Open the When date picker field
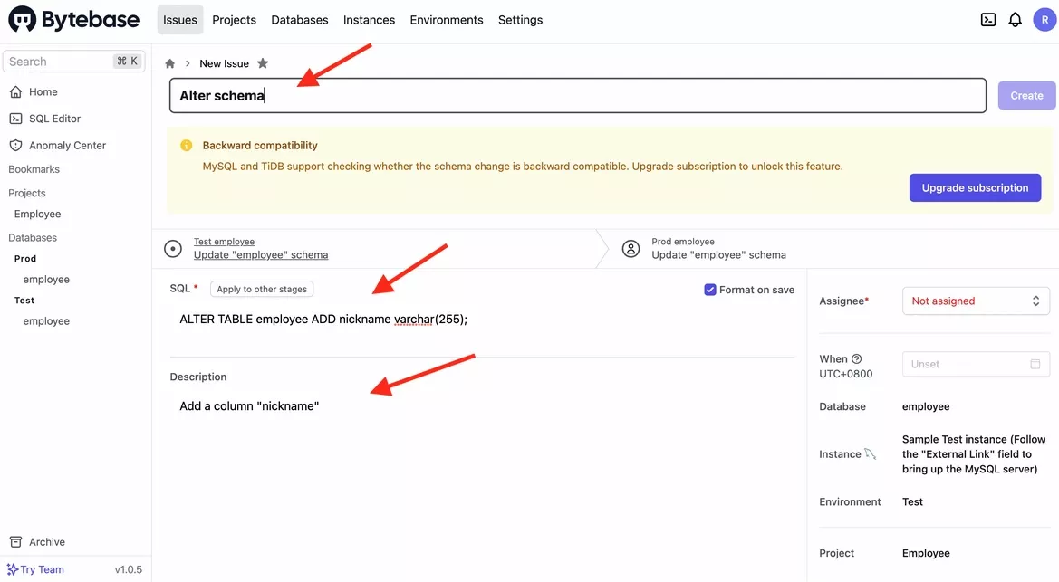This screenshot has height=582, width=1059. [x=976, y=364]
